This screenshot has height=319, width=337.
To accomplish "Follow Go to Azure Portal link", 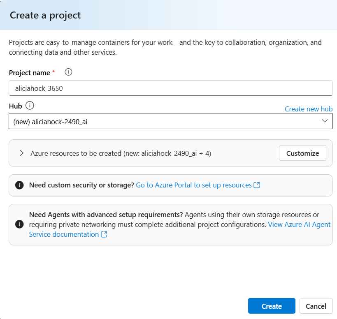I will [193, 185].
